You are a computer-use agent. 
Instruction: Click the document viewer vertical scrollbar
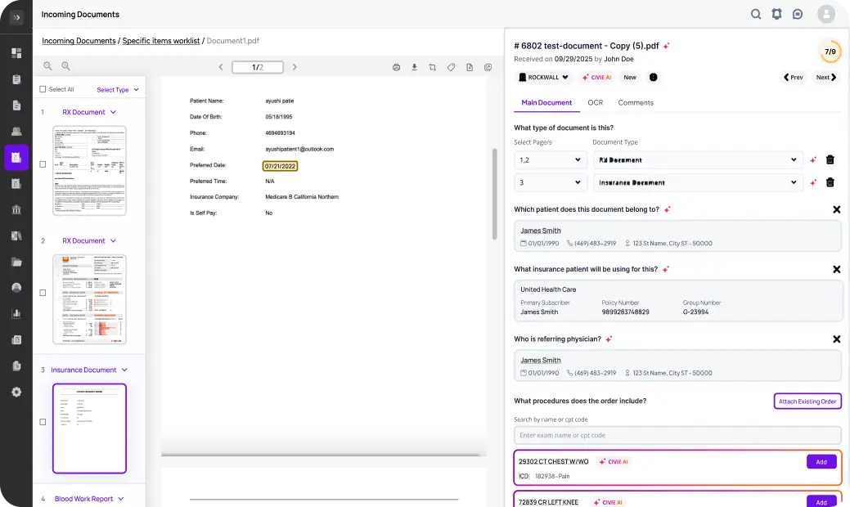pos(494,193)
